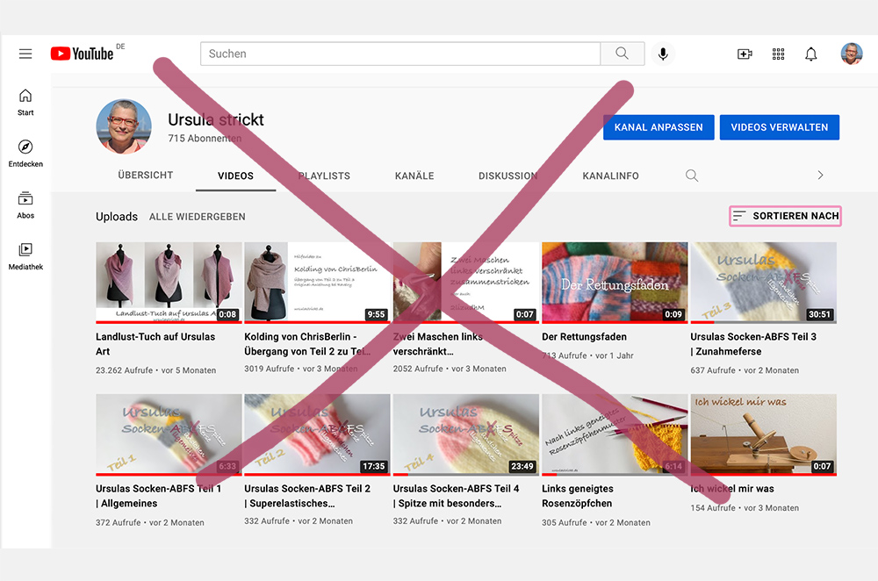Open the account avatar menu
The height and width of the screenshot is (581, 878).
pyautogui.click(x=852, y=54)
